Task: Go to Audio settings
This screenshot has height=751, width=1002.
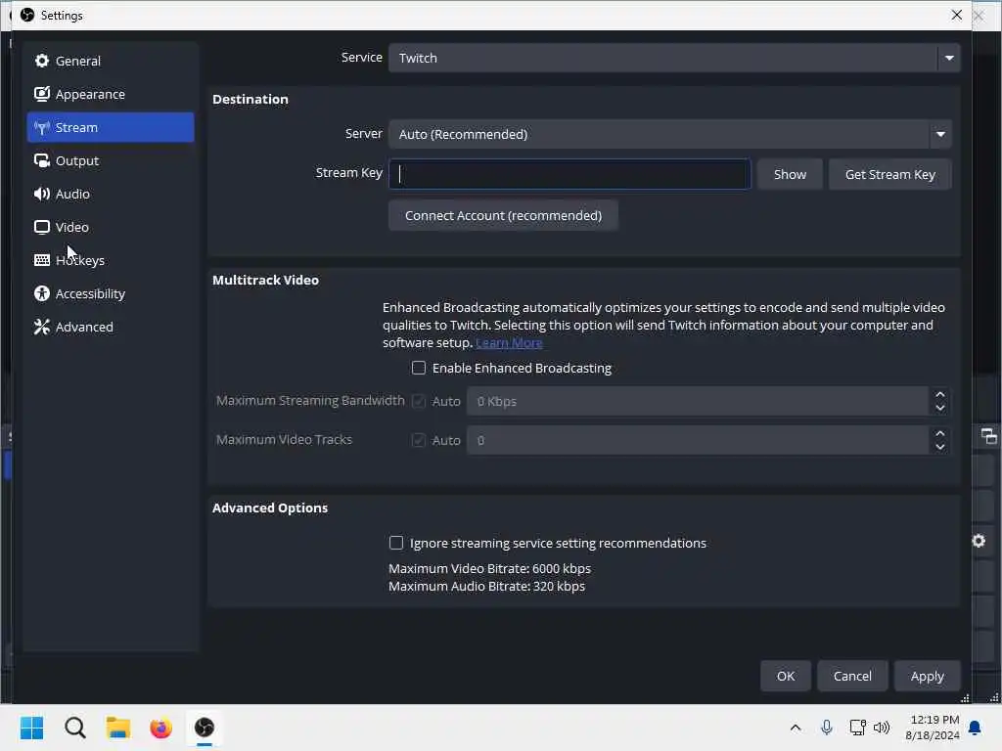Action: (x=111, y=194)
